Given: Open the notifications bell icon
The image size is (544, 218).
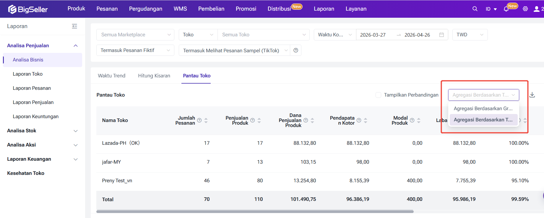Looking at the screenshot, I should coord(506,9).
